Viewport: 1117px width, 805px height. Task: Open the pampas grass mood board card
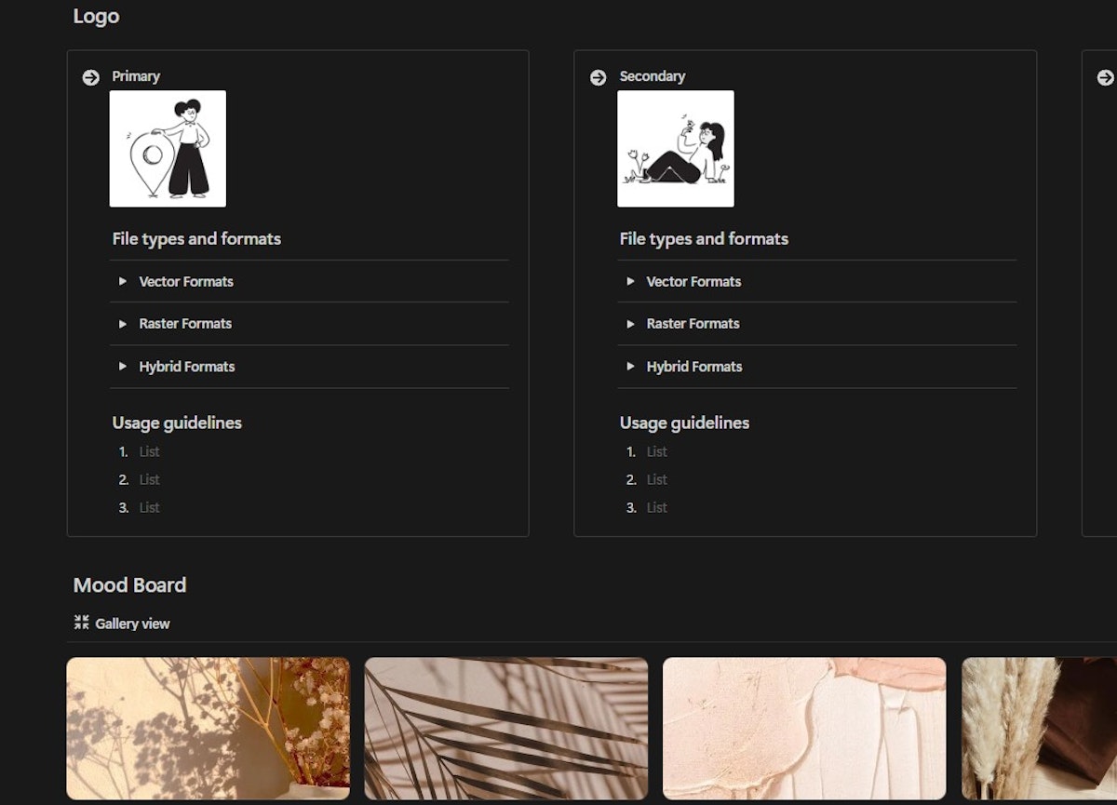pyautogui.click(x=1039, y=729)
